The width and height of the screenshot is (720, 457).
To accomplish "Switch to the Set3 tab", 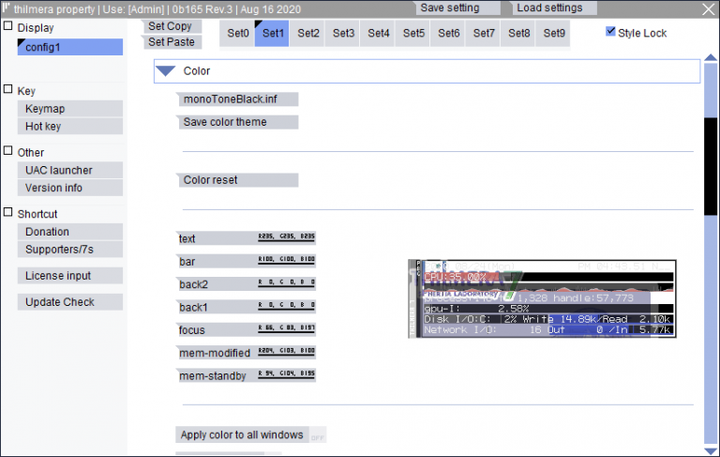I will coord(343,34).
